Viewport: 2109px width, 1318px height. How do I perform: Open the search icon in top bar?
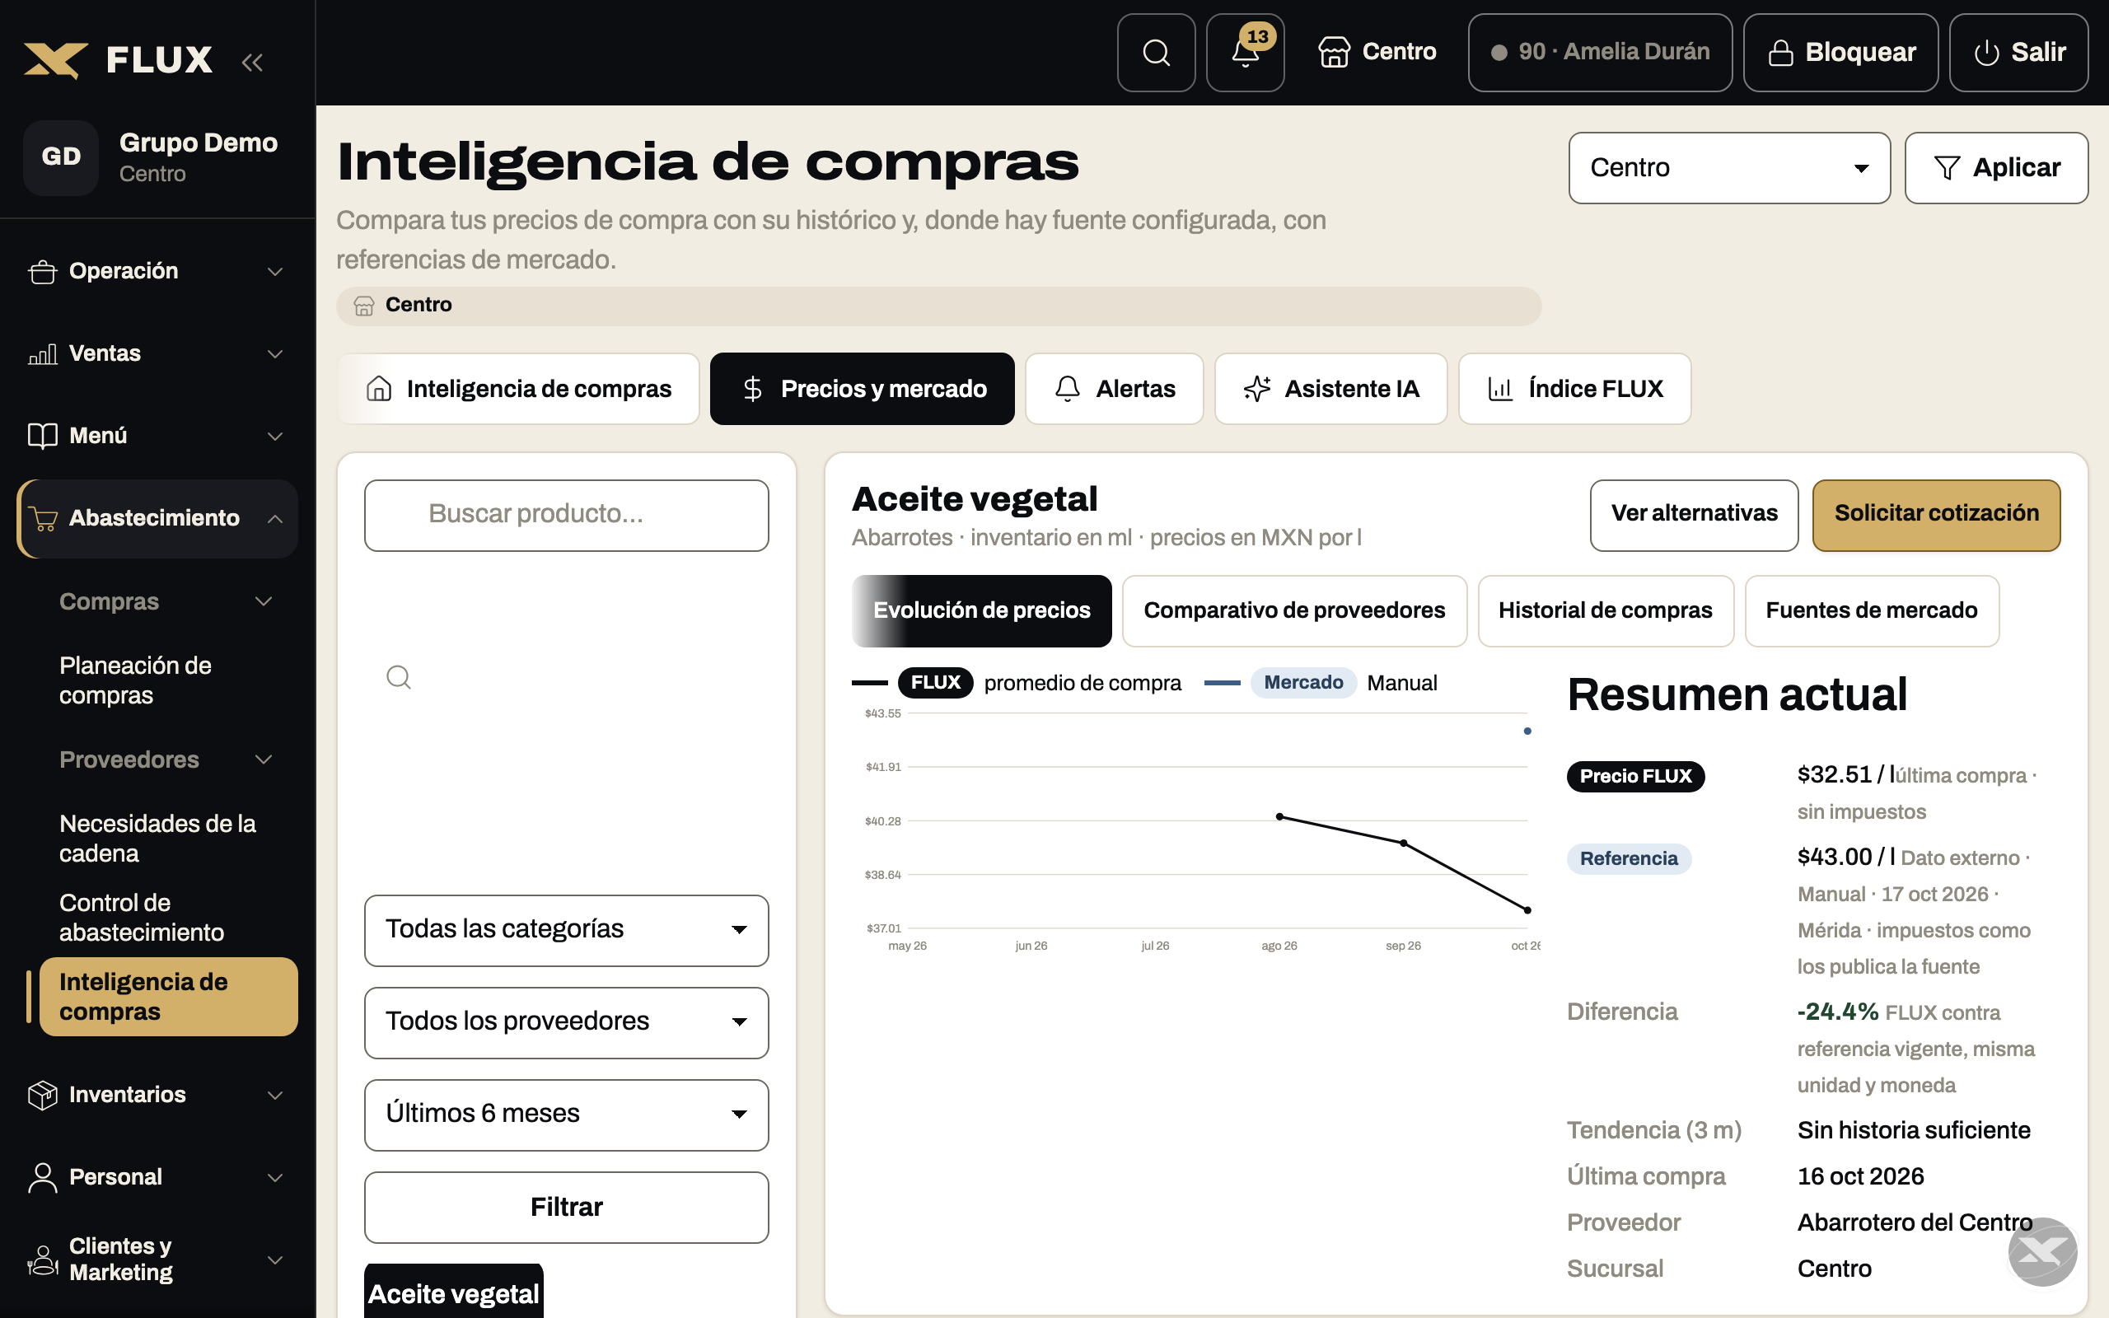[1156, 52]
